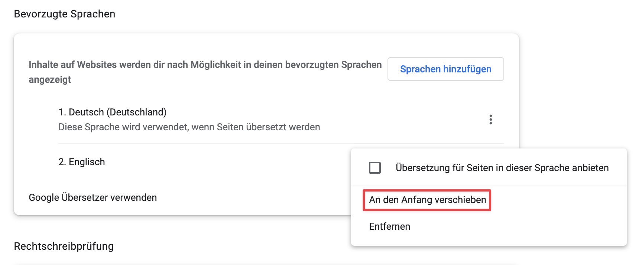Click the 'Inhalte auf Websites werden dir' description

click(x=205, y=65)
